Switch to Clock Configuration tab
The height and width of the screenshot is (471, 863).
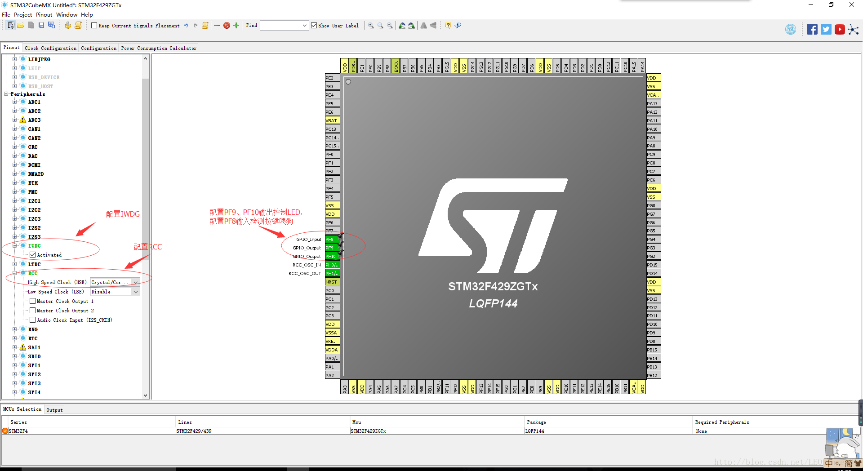pyautogui.click(x=51, y=48)
